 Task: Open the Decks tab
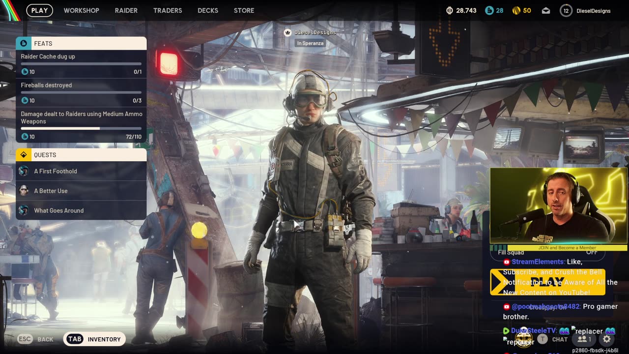pyautogui.click(x=208, y=10)
